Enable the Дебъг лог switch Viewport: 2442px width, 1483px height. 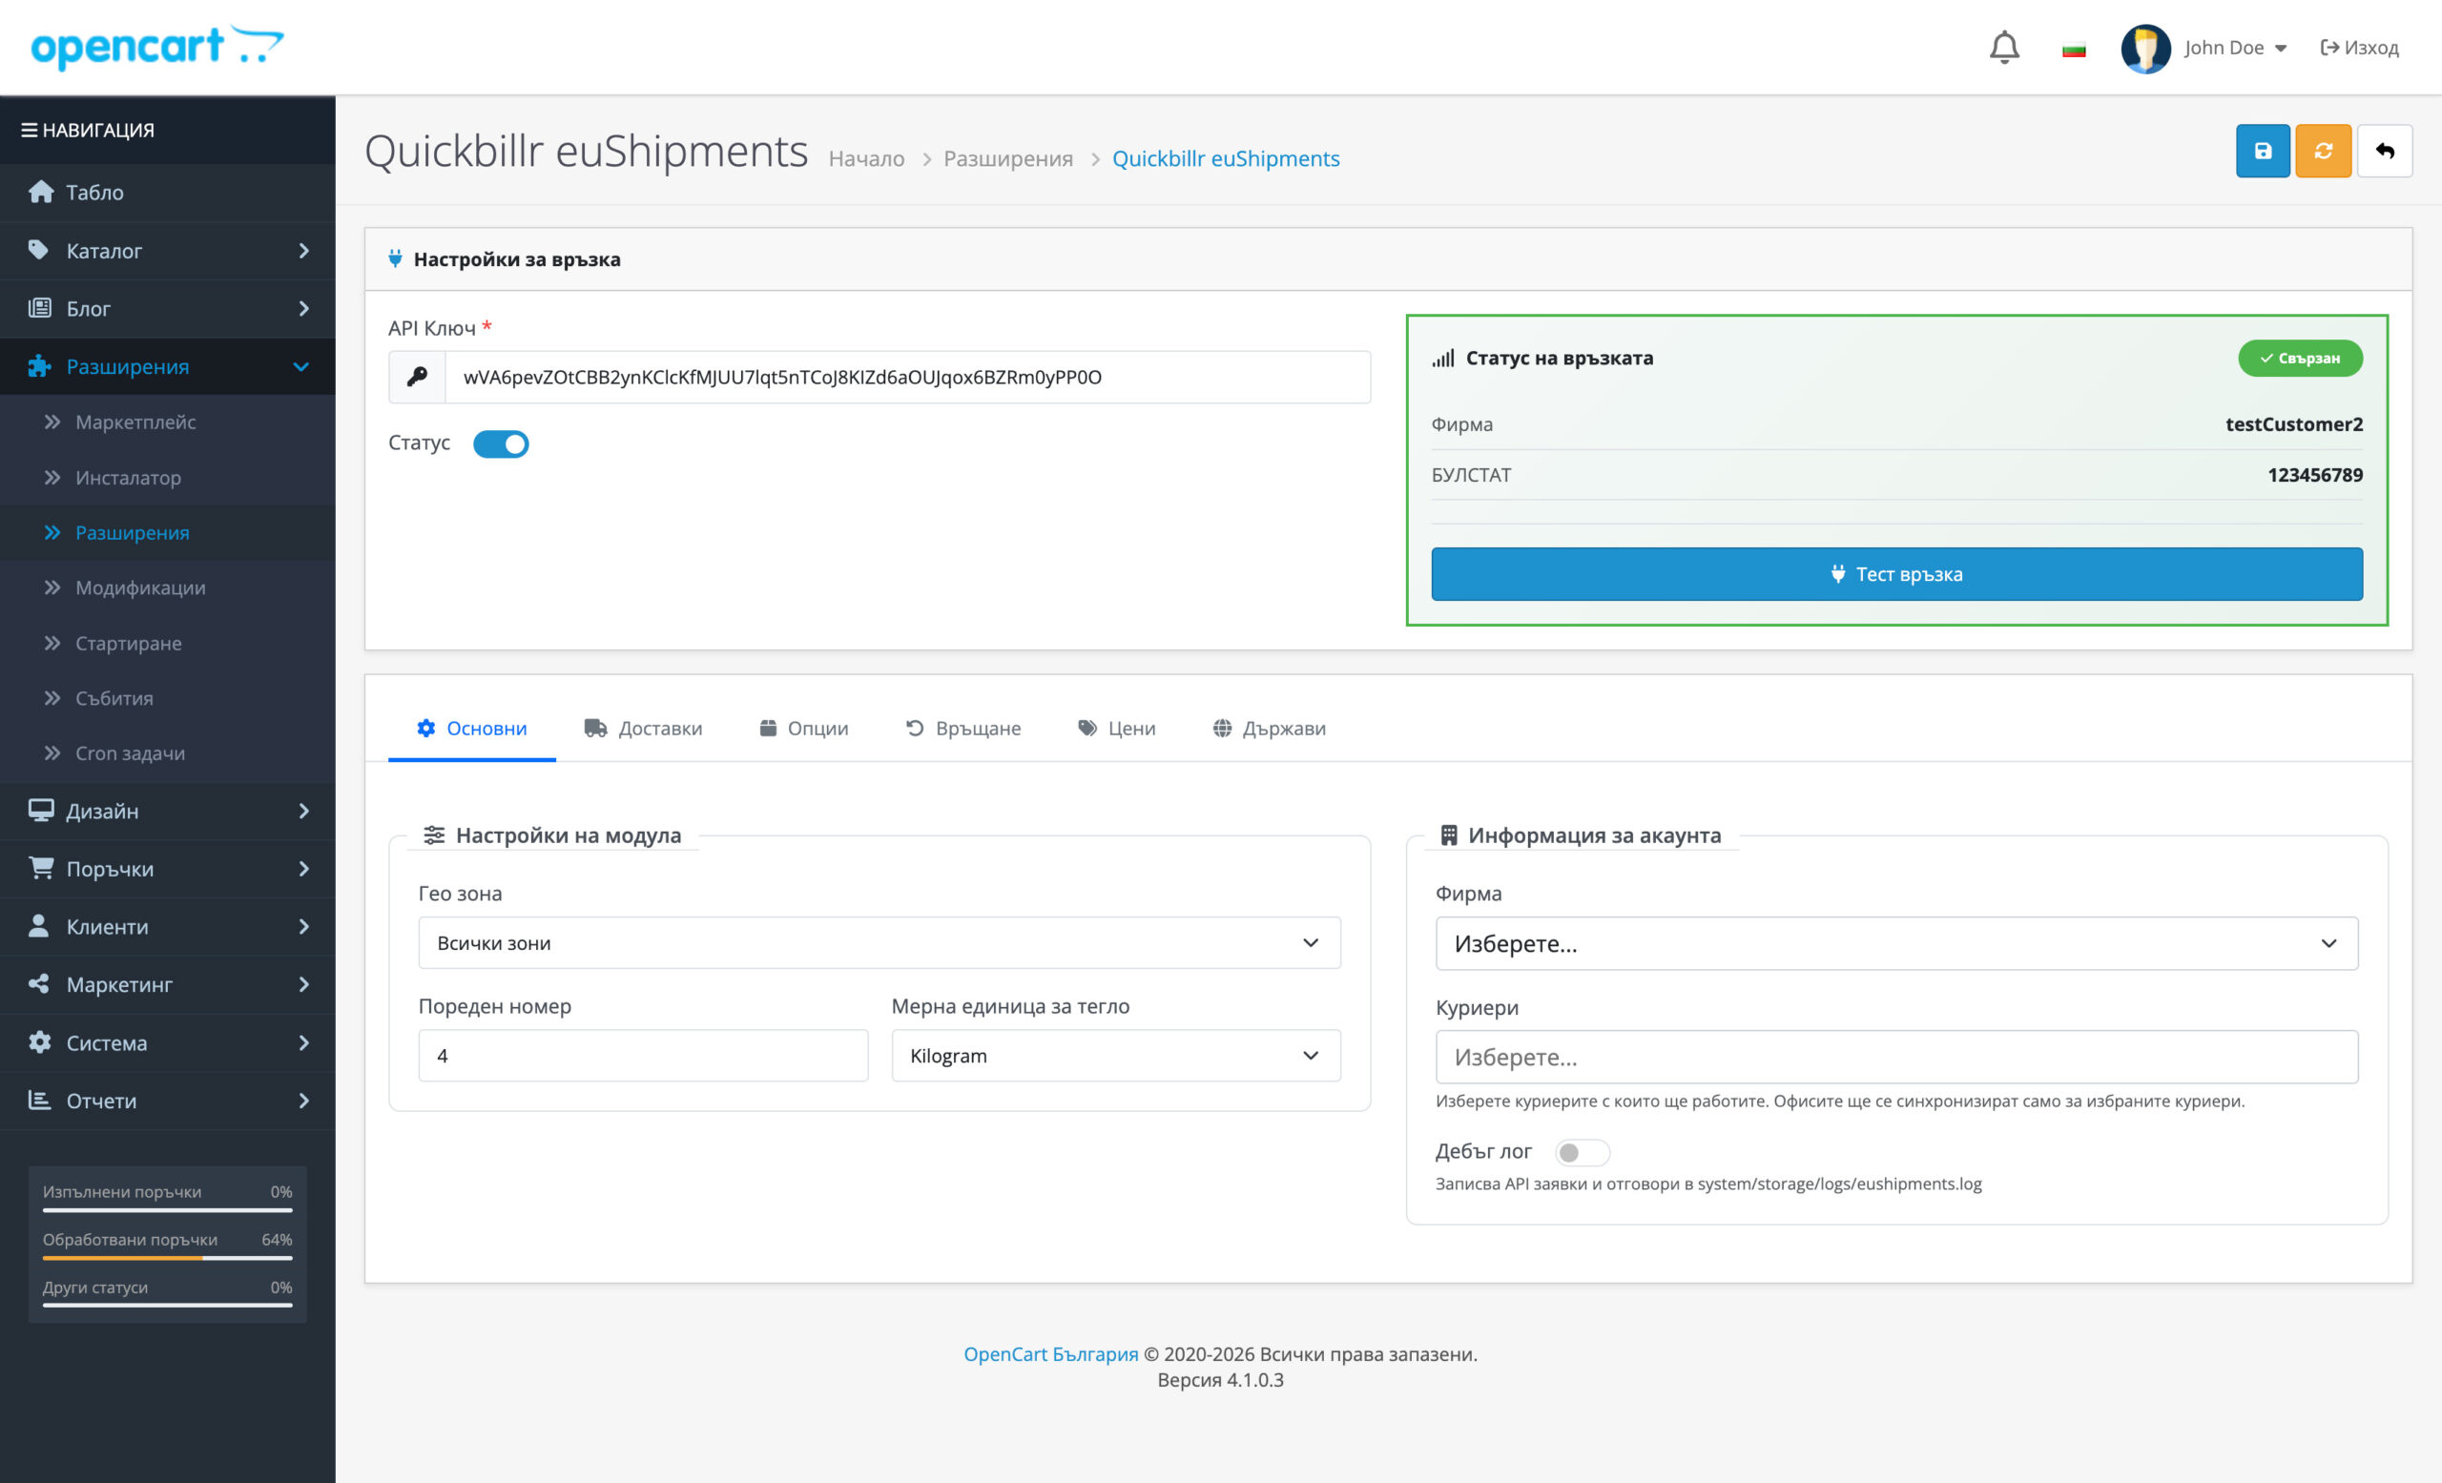[x=1581, y=1152]
